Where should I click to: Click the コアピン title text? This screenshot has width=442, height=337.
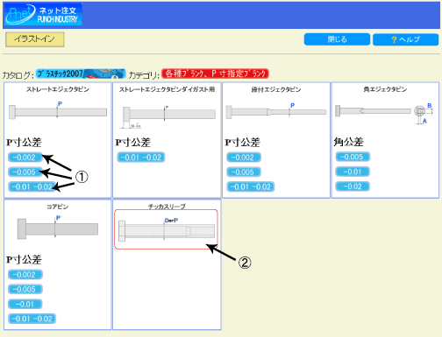coord(58,207)
